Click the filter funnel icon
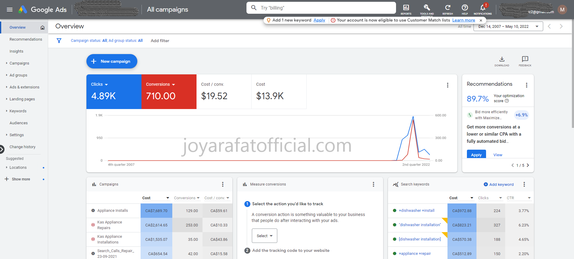 click(x=59, y=41)
